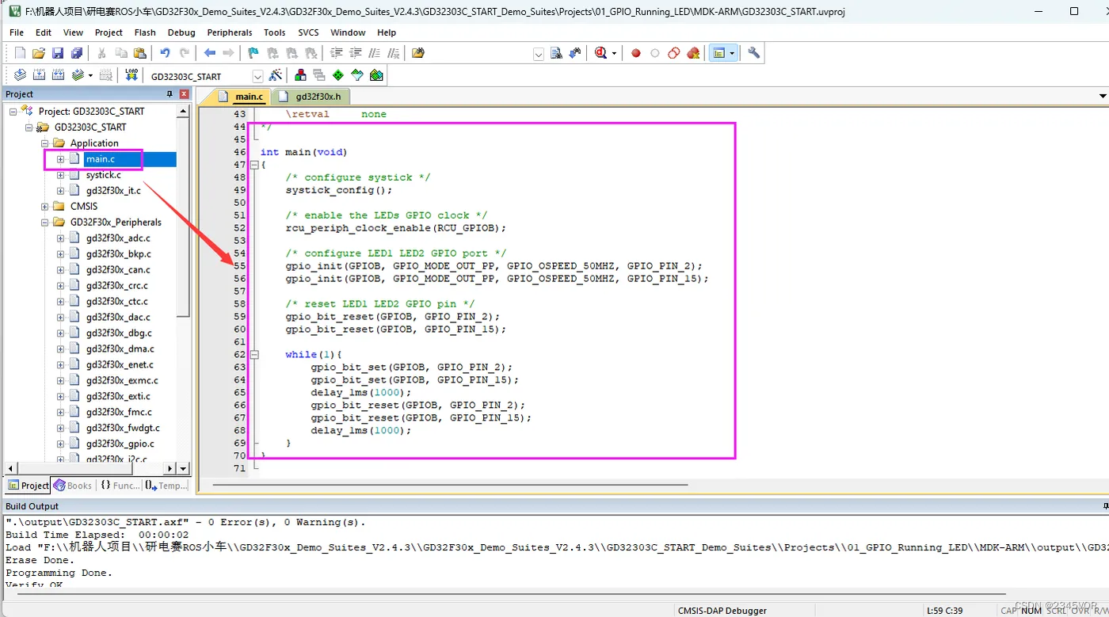Toggle the window layout button
1109x617 pixels.
point(718,53)
